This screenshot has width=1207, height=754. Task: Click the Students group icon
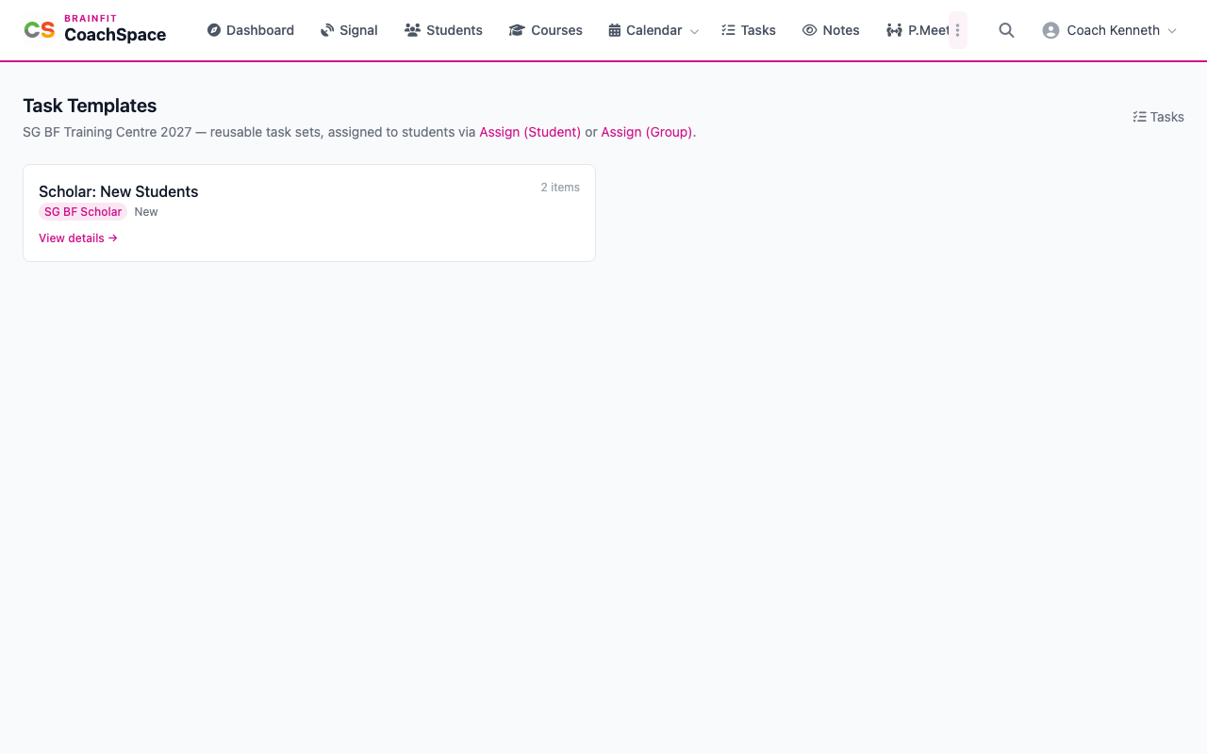pos(412,30)
